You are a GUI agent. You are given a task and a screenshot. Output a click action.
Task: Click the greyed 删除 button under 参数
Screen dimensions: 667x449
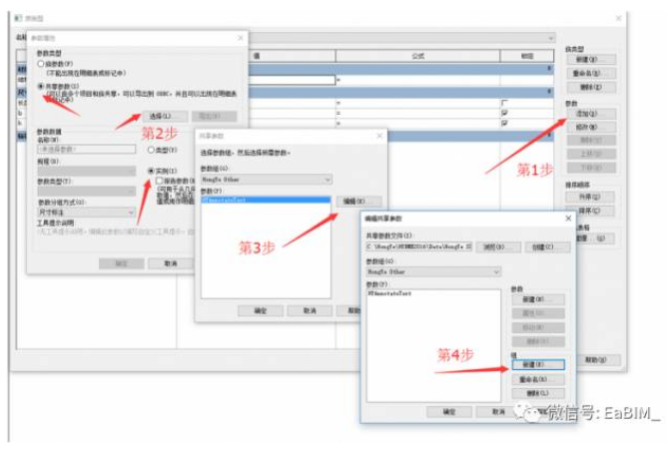[x=538, y=341]
